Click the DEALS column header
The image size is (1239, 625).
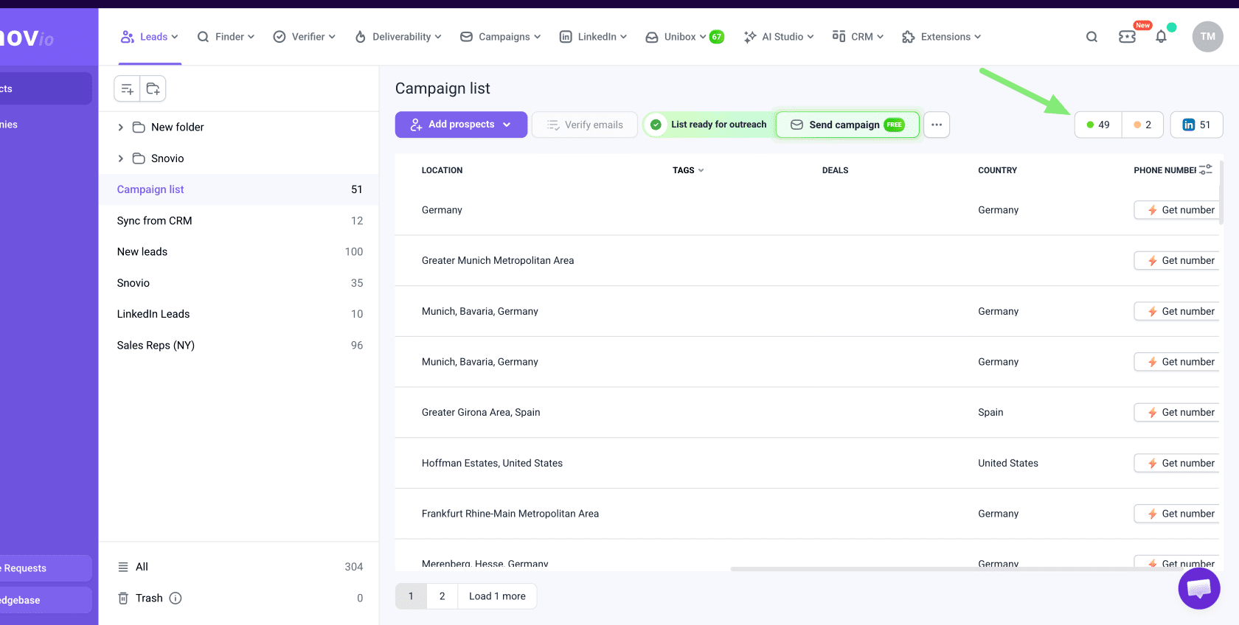(x=835, y=170)
